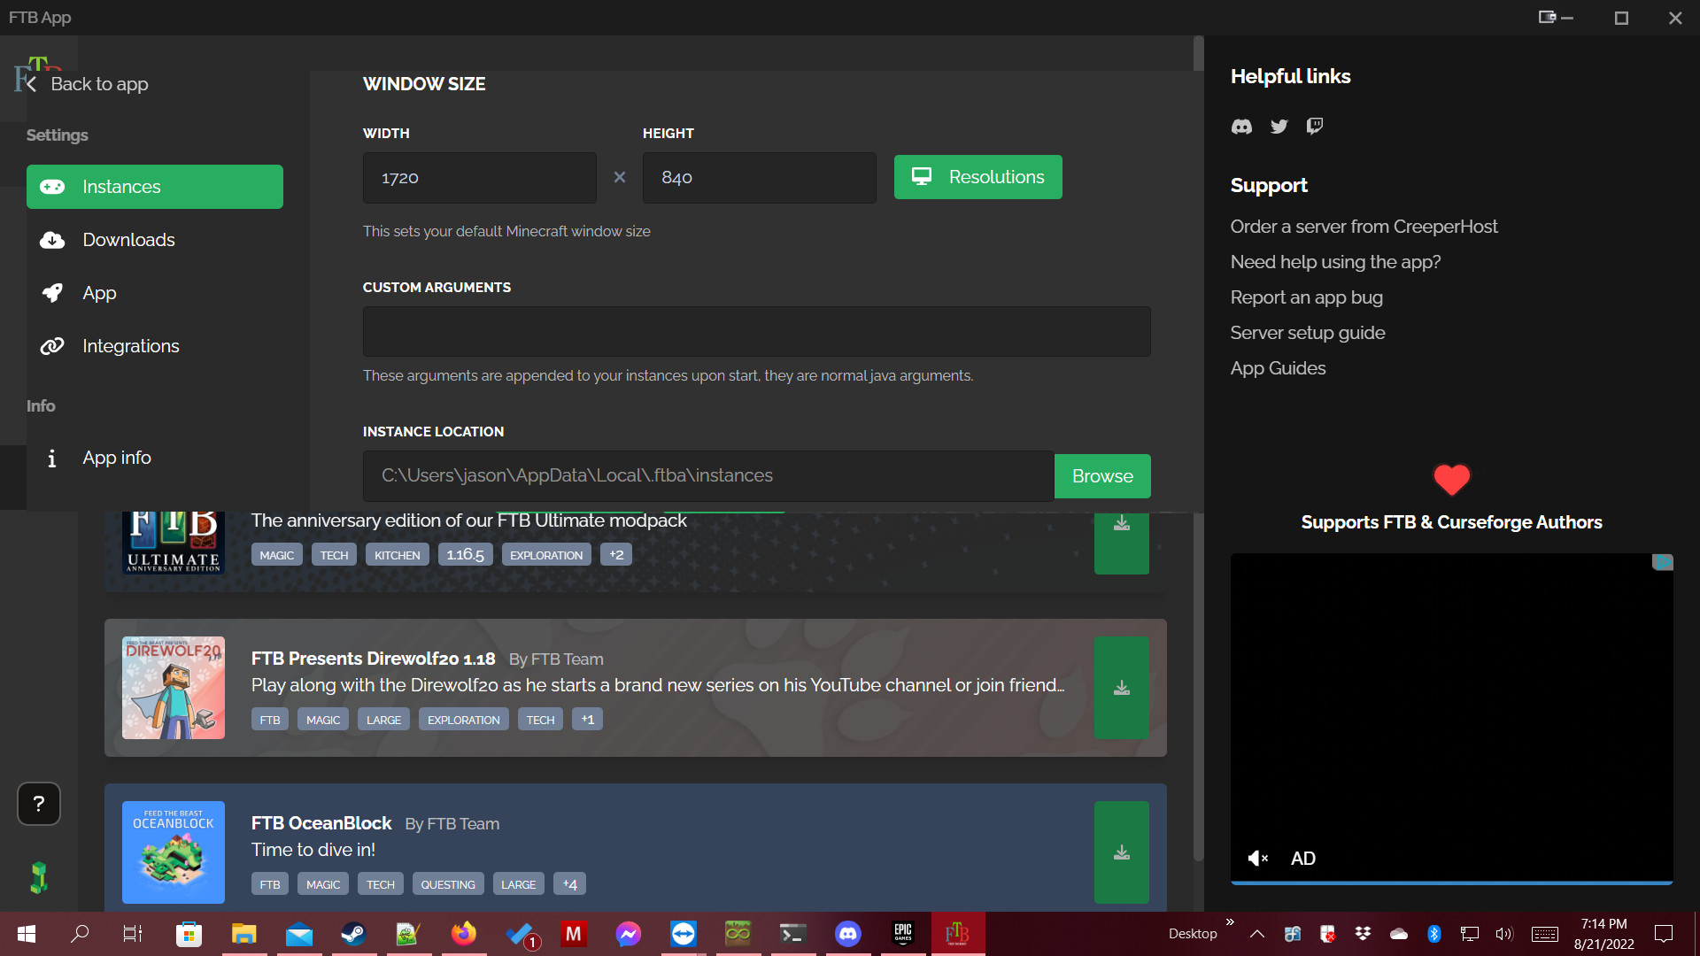The width and height of the screenshot is (1700, 956).
Task: Open the Integrations settings section
Action: point(130,346)
